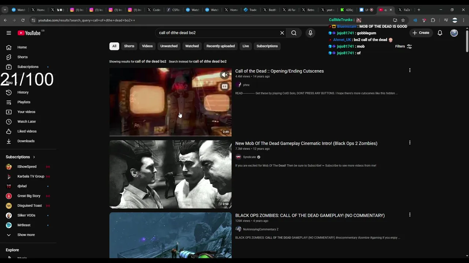
Task: Open the media control icon in the browser toolbar
Action: (446, 20)
